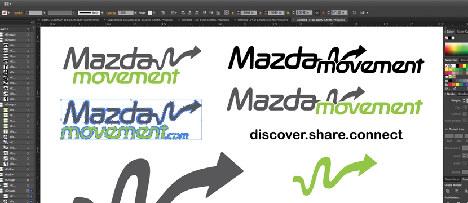Screen dimensions: 468x203
Task: Click the Recolor Artwork icon
Action: point(162,13)
